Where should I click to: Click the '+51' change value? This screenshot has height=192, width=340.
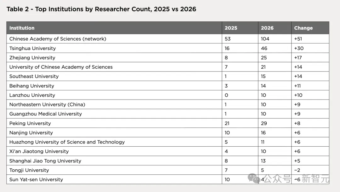298,39
